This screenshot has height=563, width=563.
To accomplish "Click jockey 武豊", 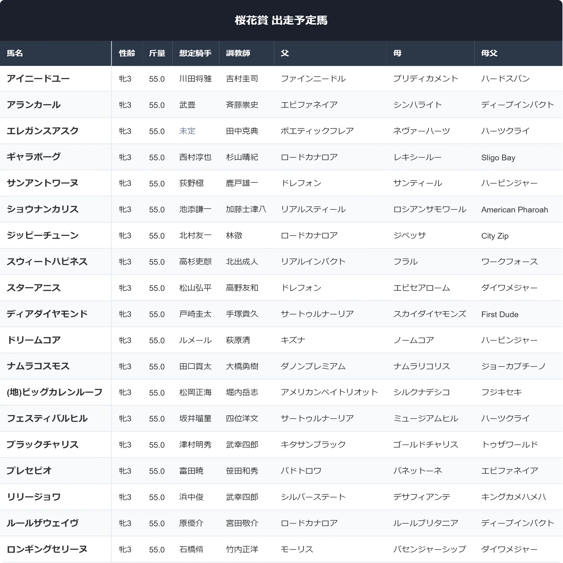I will tap(187, 105).
